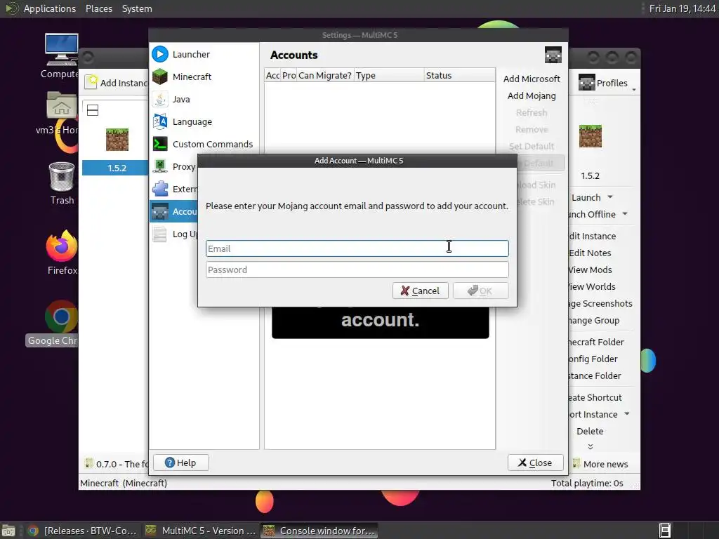The image size is (719, 539).
Task: Click the Add Instance icon in MultiMC toolbar
Action: (x=92, y=82)
